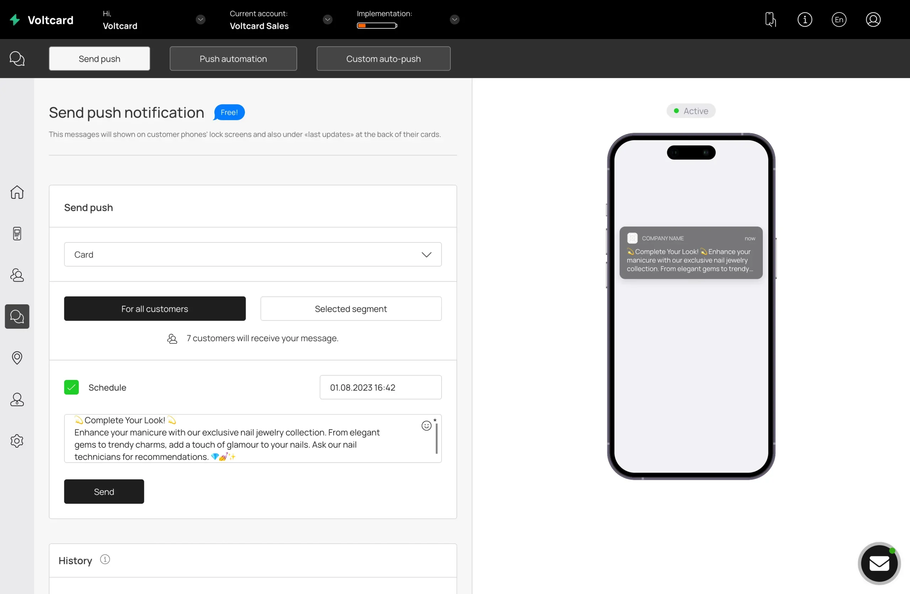The image size is (910, 594).
Task: Expand the Implementation dropdown chevron
Action: 454,20
